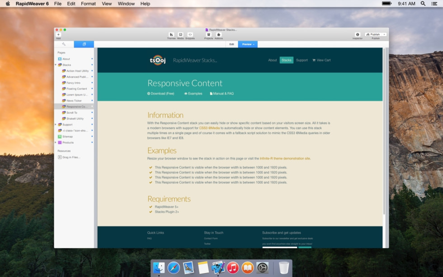Toggle the changed dot for Scroll To
Image resolution: width=443 pixels, height=277 pixels.
click(x=92, y=113)
